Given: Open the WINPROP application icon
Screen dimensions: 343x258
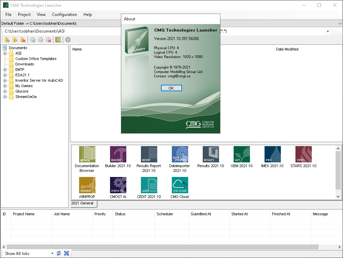Looking at the screenshot, I should (x=87, y=185).
